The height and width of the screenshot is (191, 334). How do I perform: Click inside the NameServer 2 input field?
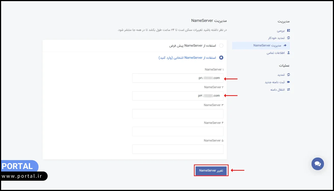[178, 95]
